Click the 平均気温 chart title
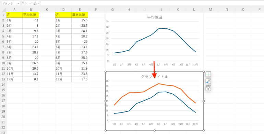 155,17
